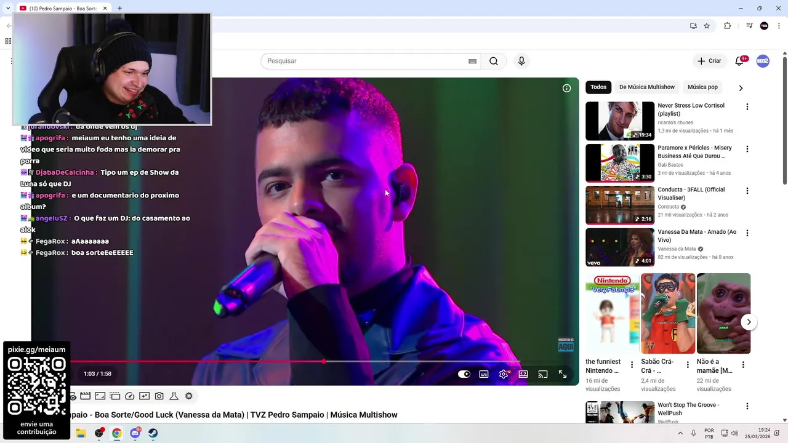
Task: Open Steam from the taskbar
Action: [x=153, y=433]
